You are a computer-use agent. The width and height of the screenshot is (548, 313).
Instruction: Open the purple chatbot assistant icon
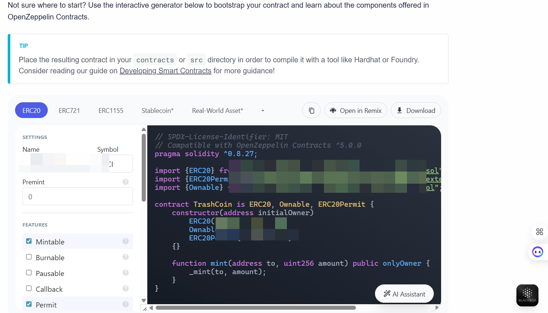click(x=538, y=252)
